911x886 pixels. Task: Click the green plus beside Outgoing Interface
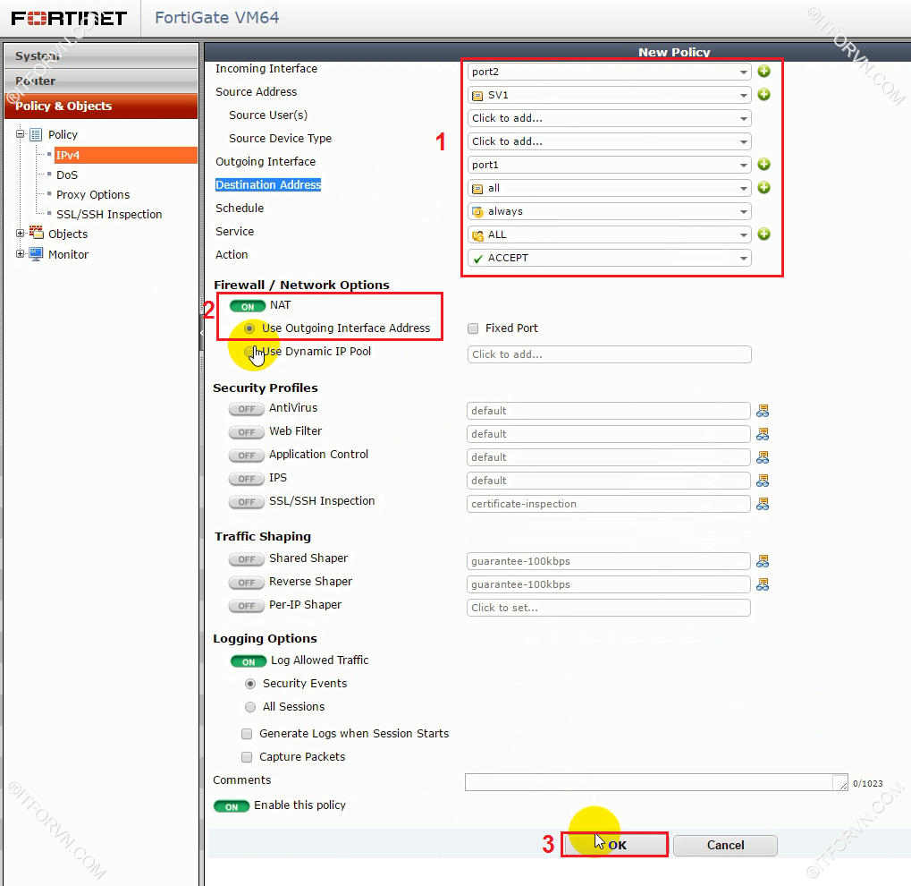(x=763, y=165)
